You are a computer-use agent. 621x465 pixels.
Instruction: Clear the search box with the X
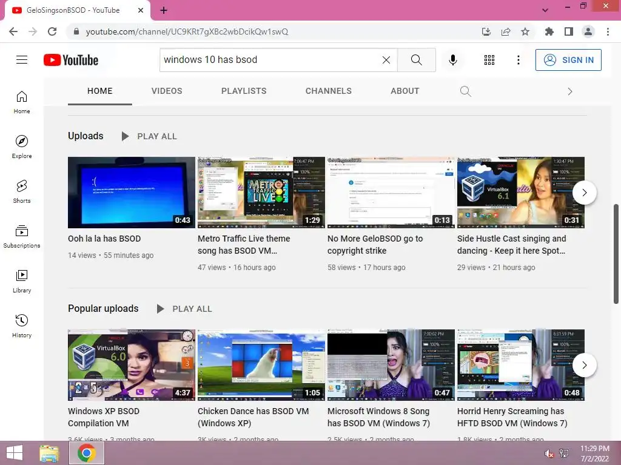click(x=386, y=60)
